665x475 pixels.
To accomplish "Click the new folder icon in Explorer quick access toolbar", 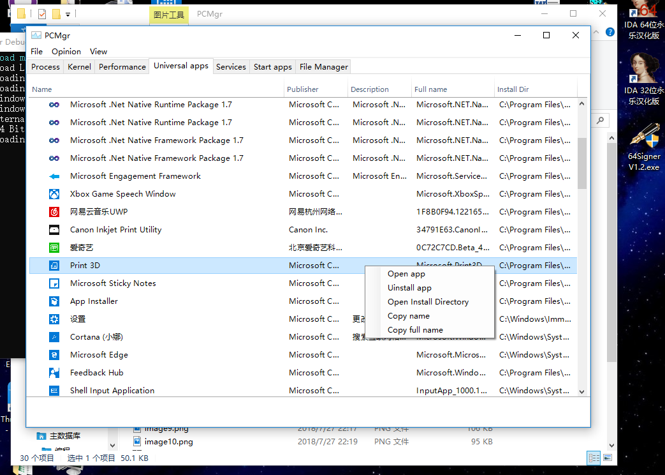I will point(56,14).
